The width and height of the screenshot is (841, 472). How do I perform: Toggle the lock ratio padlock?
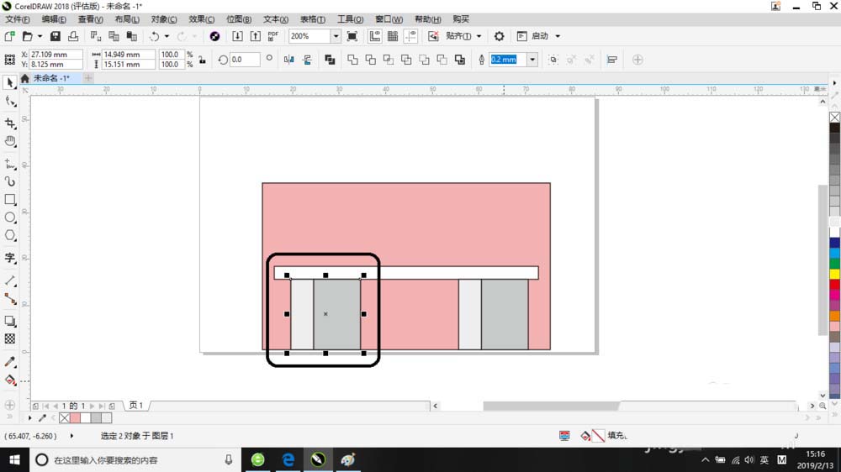(x=202, y=60)
